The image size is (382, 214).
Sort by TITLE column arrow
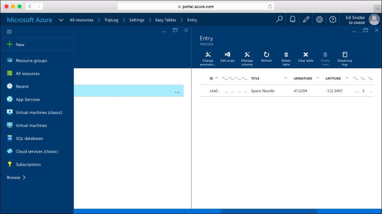pos(285,78)
